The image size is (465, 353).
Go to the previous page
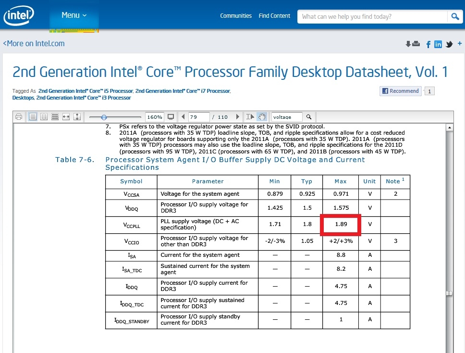coord(183,117)
